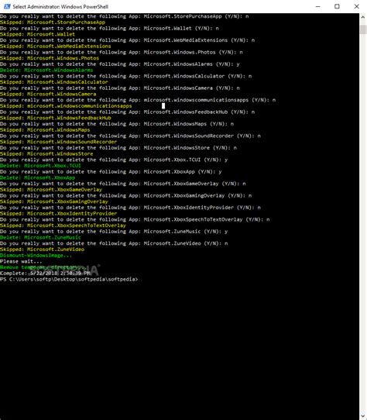Click the green line 'Delete: Microsoft.XboxApp'
Image resolution: width=367 pixels, height=420 pixels.
37,178
